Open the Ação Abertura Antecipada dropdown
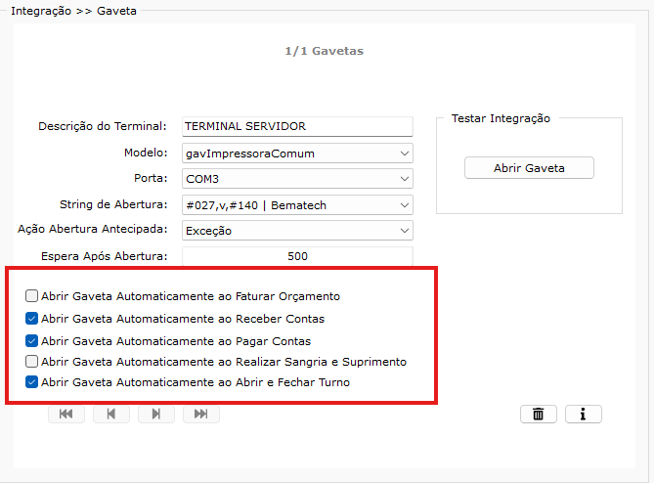This screenshot has height=483, width=654. tap(297, 231)
